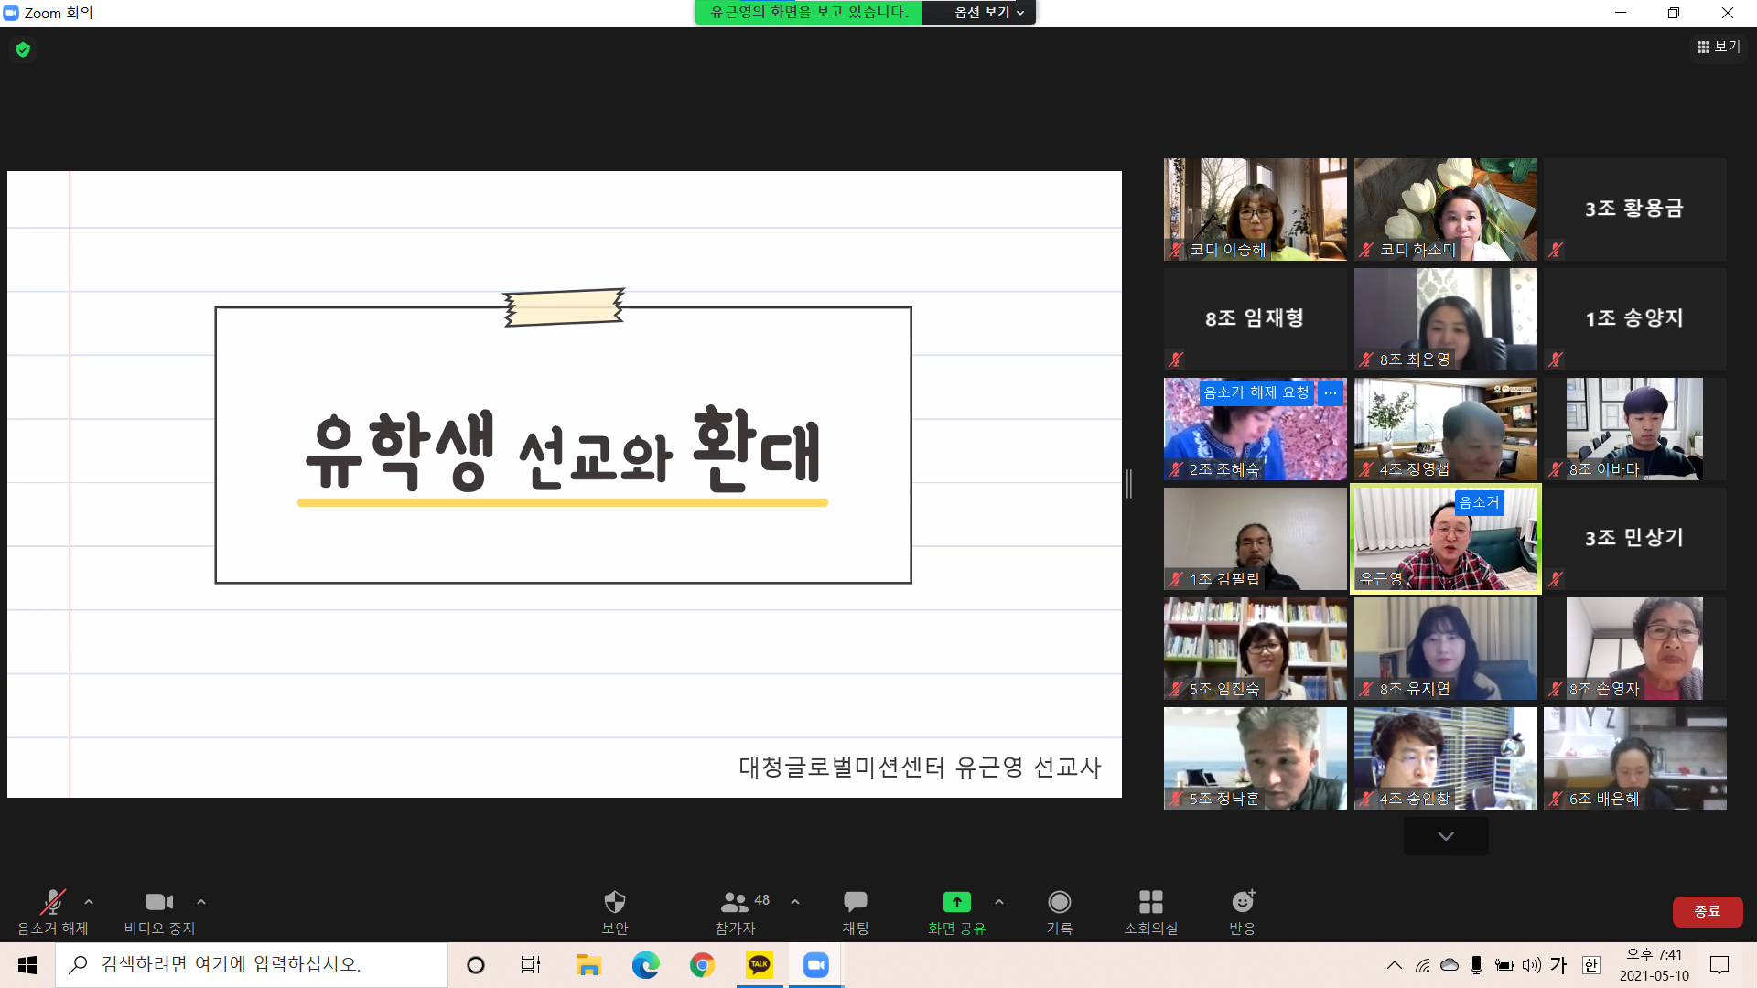Open the Participants (참가자) panel
This screenshot has height=988, width=1757.
click(x=735, y=903)
